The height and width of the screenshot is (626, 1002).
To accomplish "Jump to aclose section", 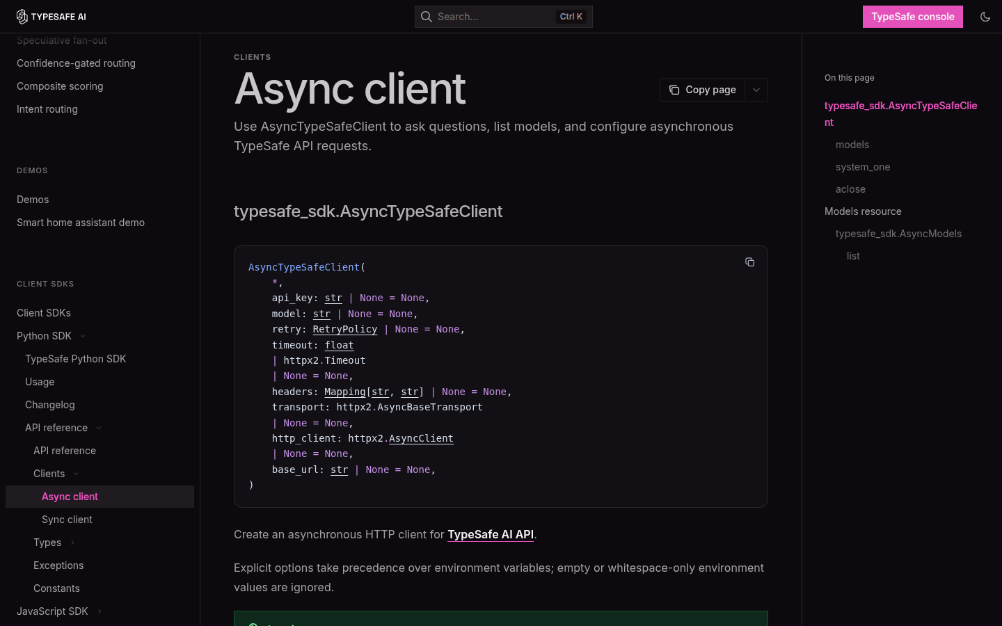I will pos(850,189).
